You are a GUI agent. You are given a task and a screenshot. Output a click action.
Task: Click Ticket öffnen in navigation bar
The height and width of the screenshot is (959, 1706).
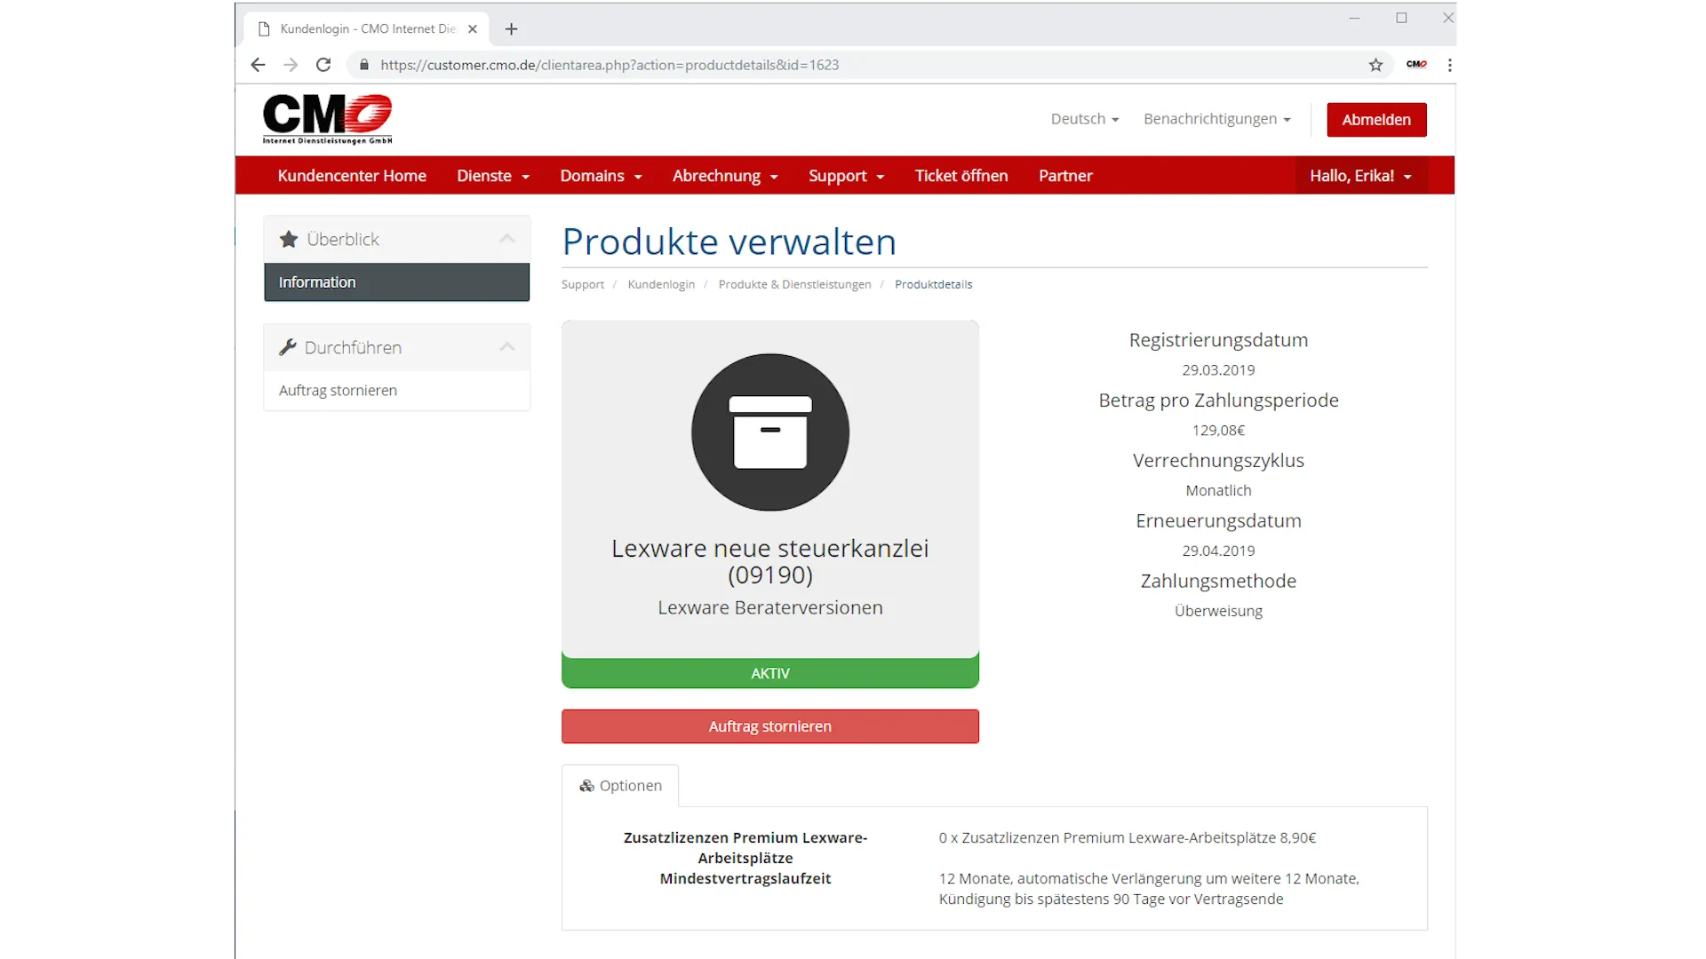click(x=961, y=176)
